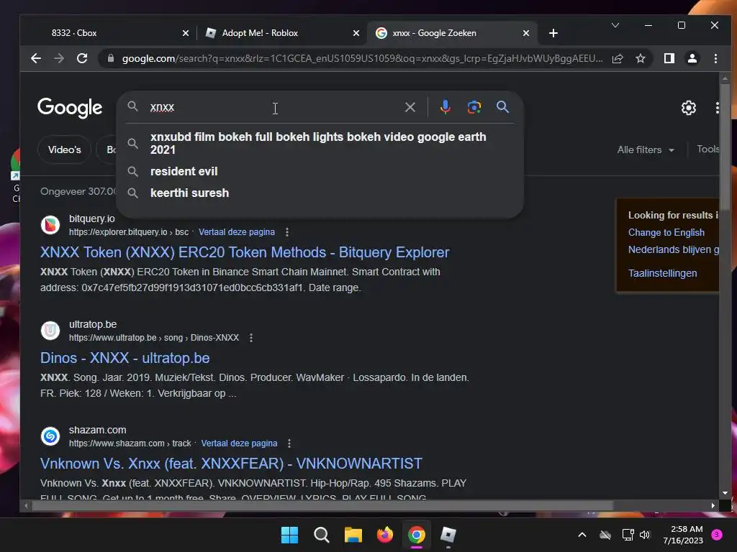This screenshot has width=737, height=552.
Task: Click Change to English link
Action: tap(666, 232)
